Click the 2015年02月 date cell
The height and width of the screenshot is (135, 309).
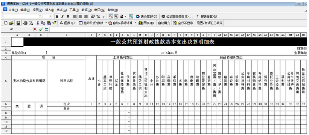click(x=169, y=53)
